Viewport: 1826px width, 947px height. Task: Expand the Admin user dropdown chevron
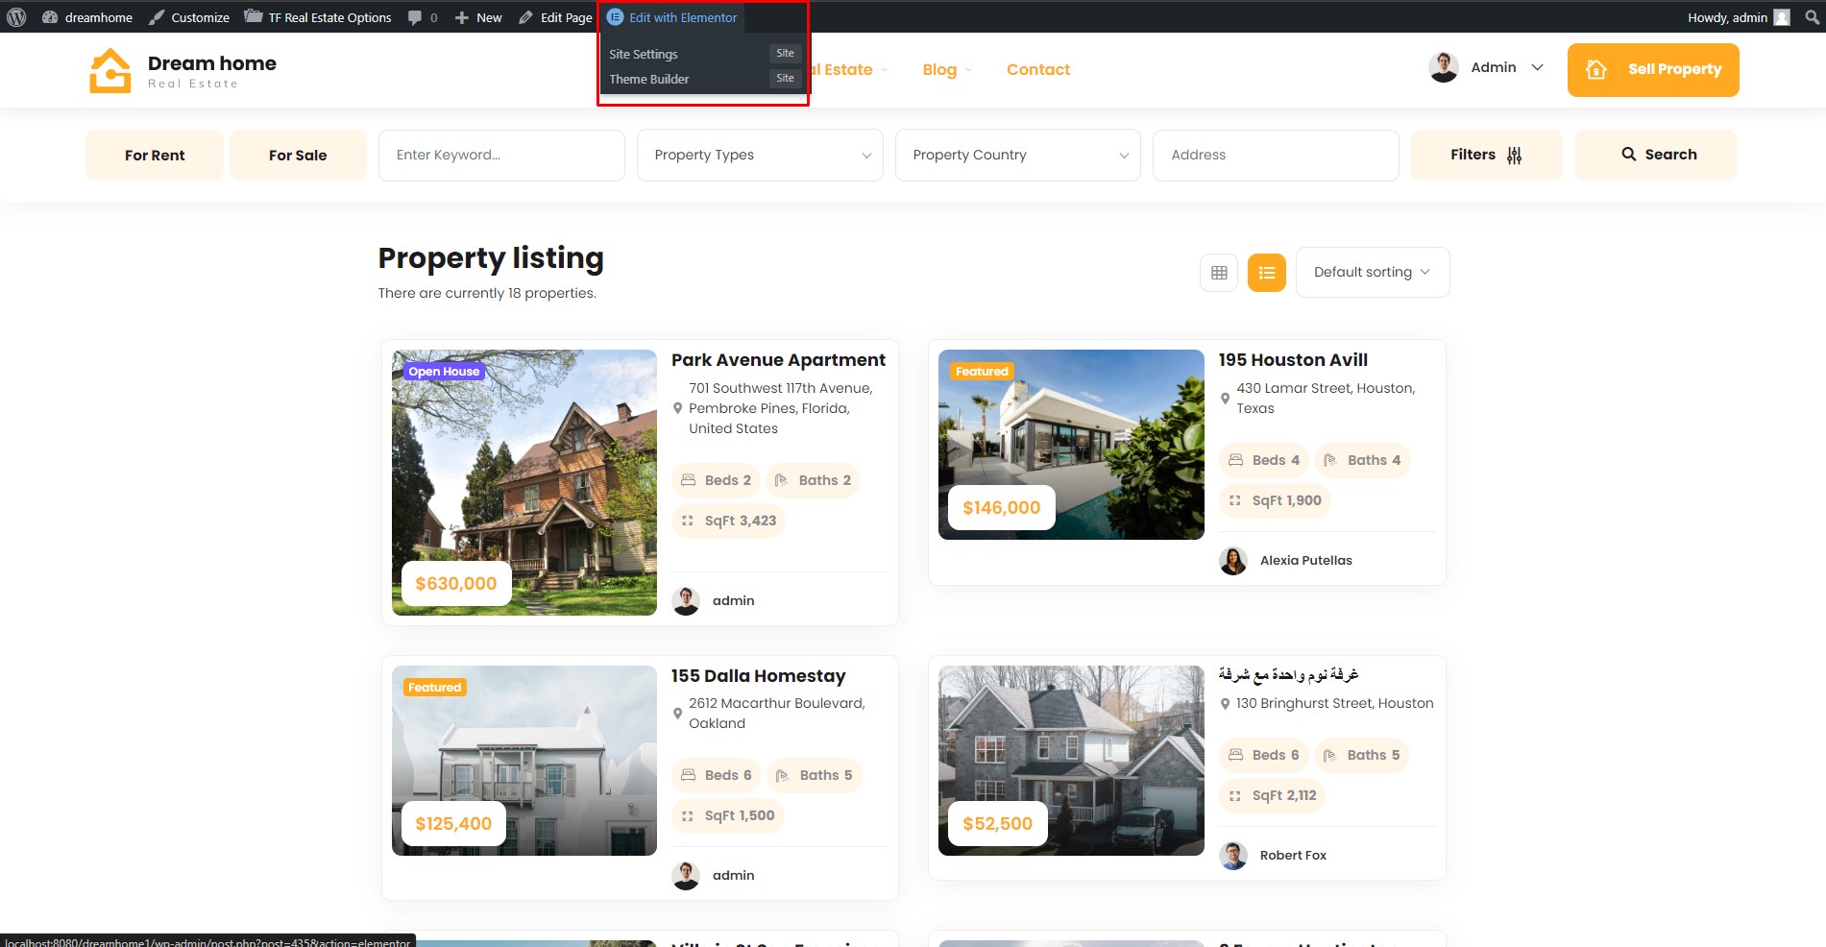[x=1537, y=67]
